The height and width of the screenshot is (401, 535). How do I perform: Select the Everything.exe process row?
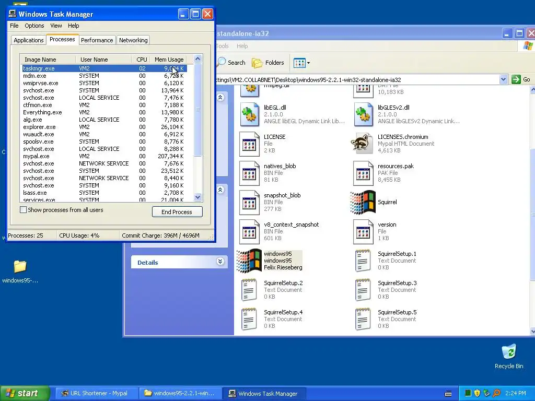(x=104, y=112)
